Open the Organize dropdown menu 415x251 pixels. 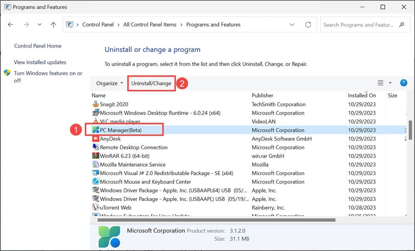(x=109, y=84)
